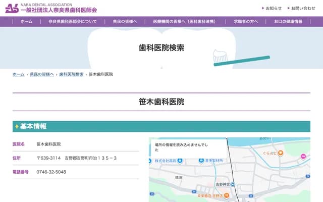Select お口の健康情報 in navigation
Viewport: 323px width, 202px height.
pos(288,22)
